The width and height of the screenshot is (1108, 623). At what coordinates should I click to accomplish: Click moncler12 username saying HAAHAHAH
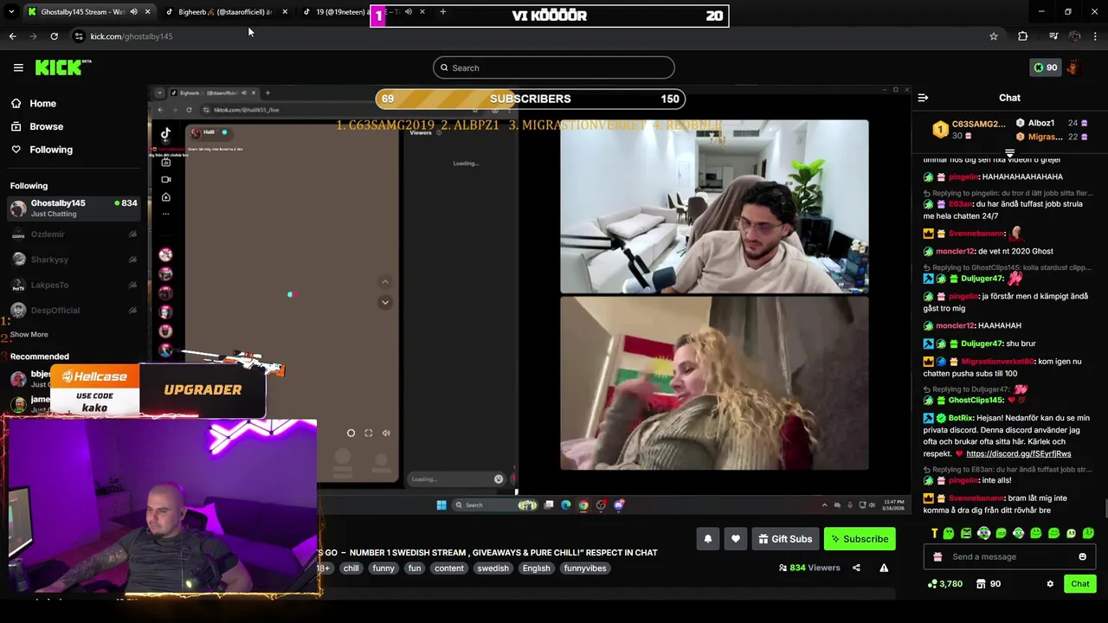coord(955,325)
